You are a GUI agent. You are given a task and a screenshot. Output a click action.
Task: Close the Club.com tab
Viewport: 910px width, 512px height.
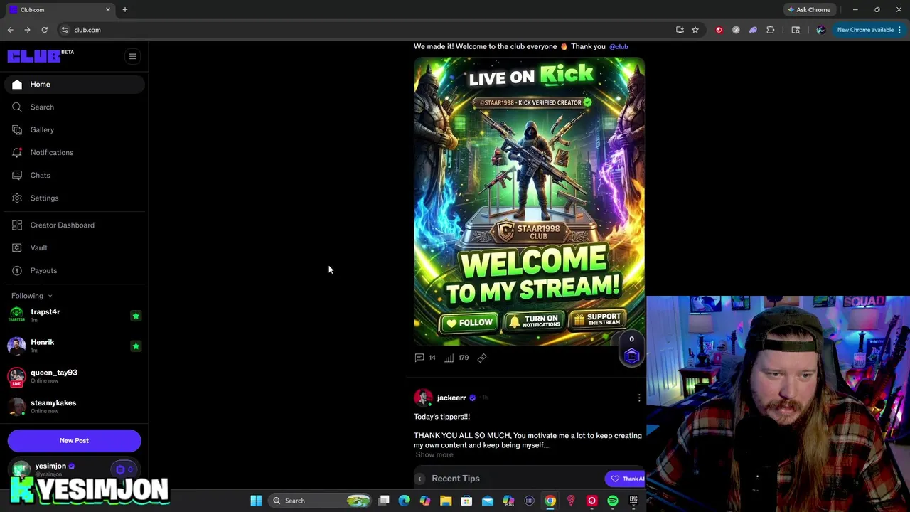[x=108, y=9]
